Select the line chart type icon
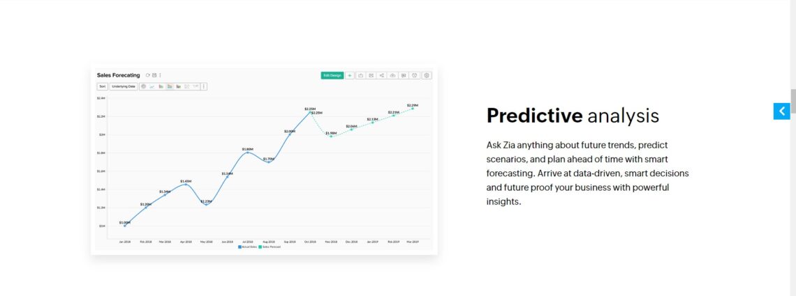The image size is (796, 296). (x=152, y=86)
